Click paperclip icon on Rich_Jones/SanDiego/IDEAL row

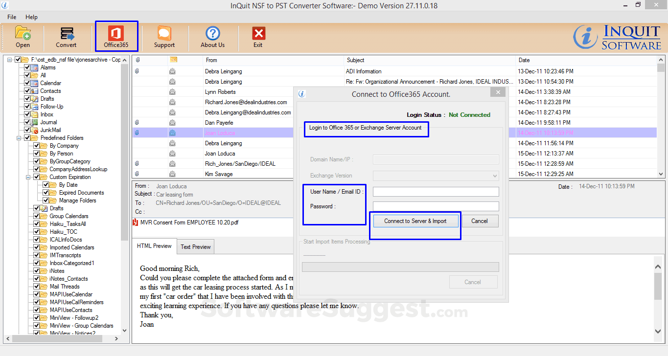click(137, 164)
